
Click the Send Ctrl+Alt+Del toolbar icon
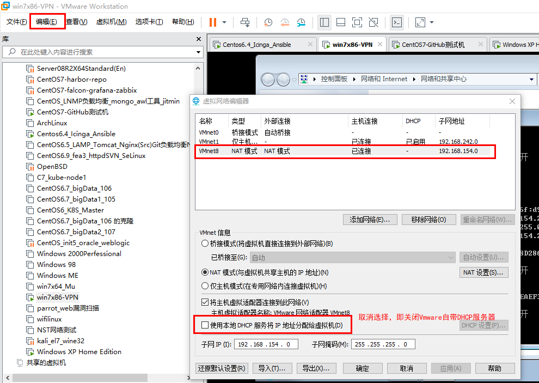pyautogui.click(x=245, y=22)
